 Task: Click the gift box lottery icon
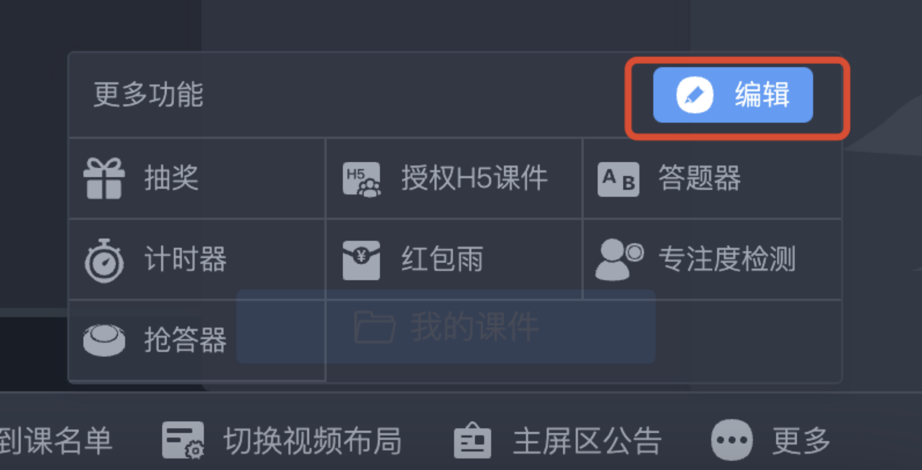(104, 178)
